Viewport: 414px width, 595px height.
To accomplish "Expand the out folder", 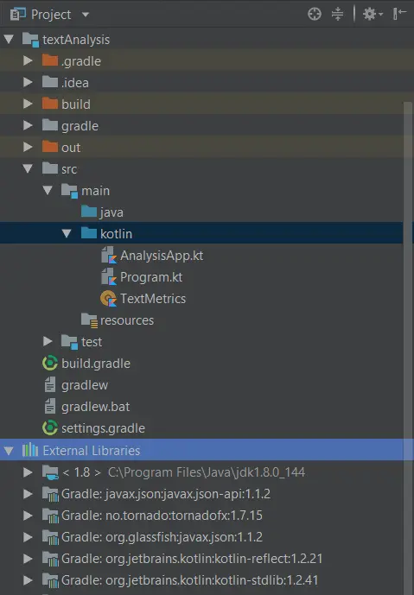I will coord(28,147).
